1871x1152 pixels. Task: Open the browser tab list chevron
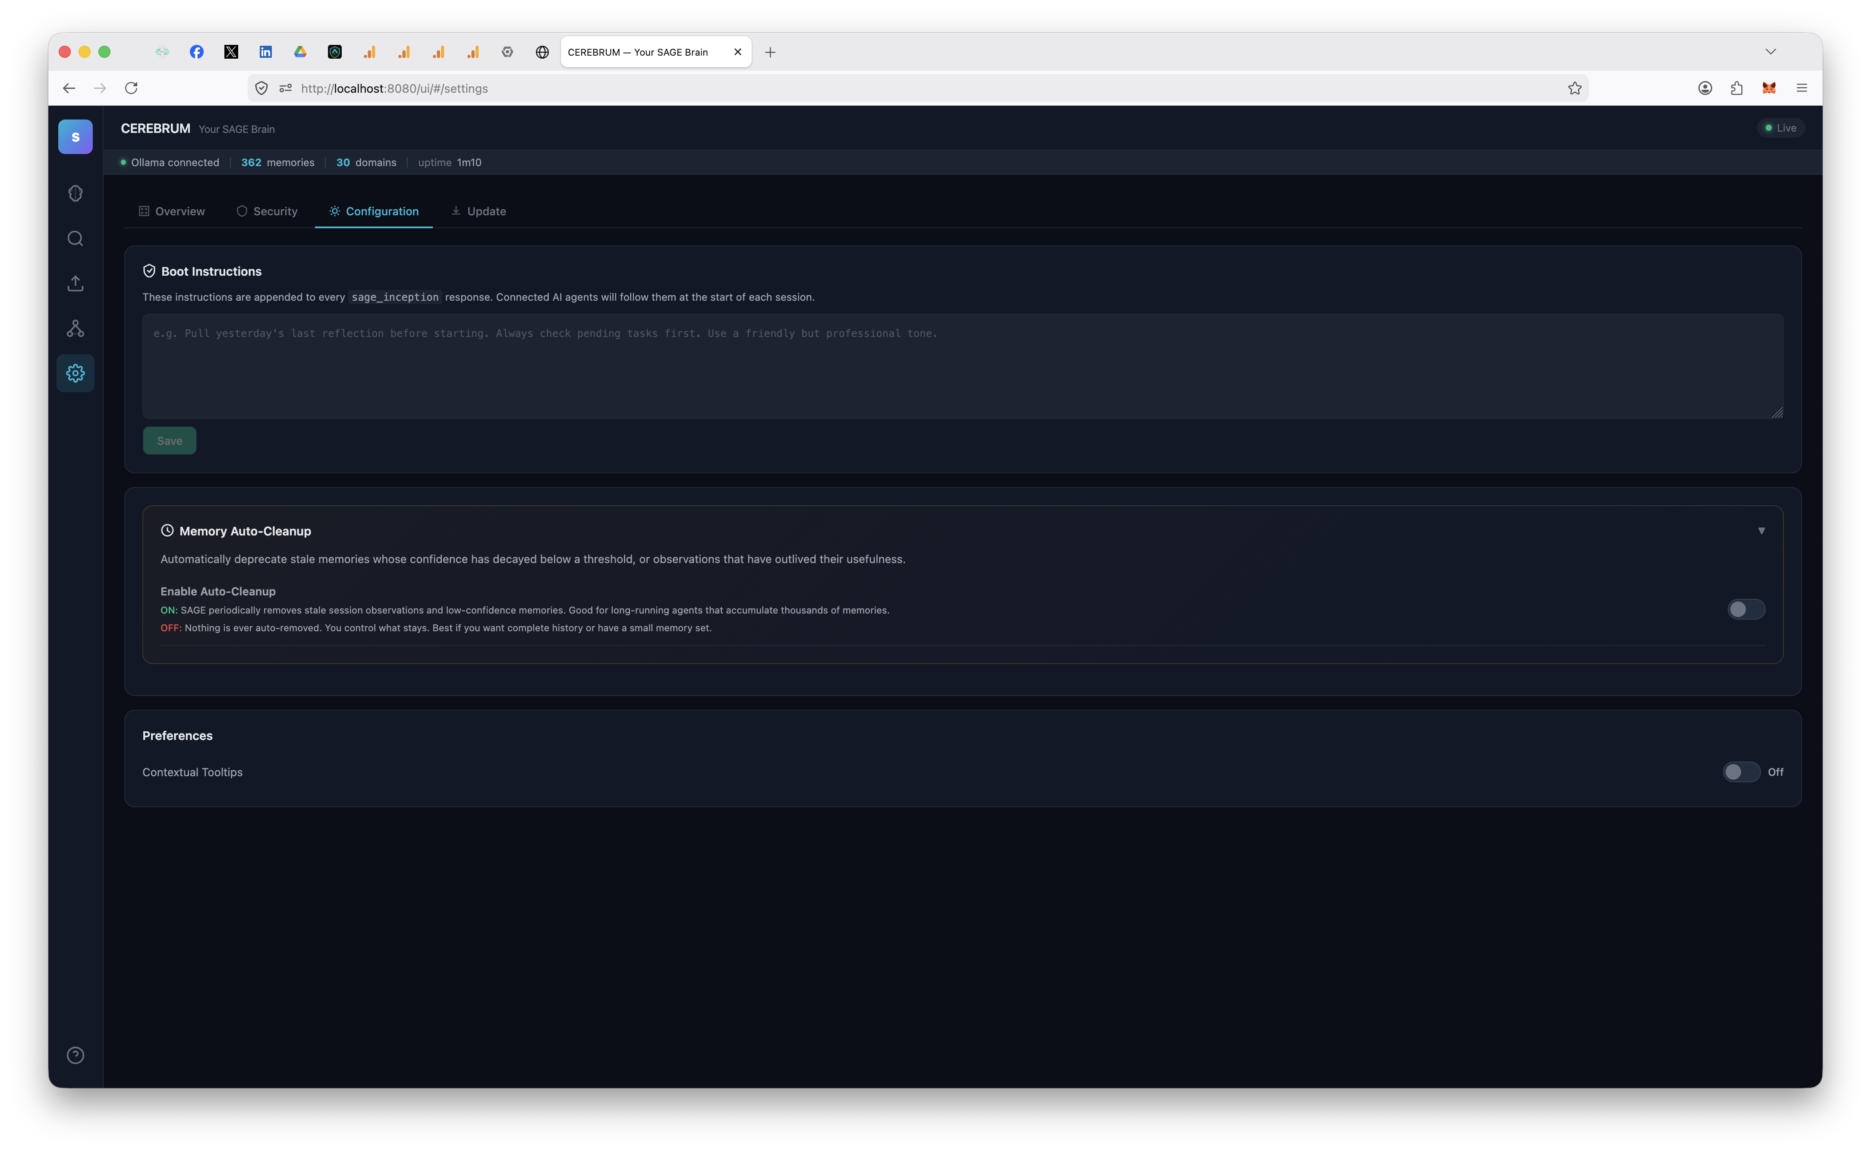[x=1770, y=51]
